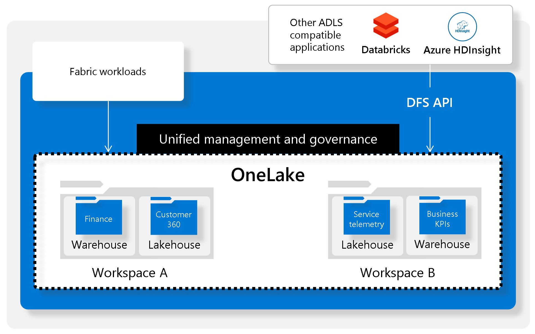Click Lakehouse label under Customer 360
The image size is (535, 334).
(x=174, y=245)
